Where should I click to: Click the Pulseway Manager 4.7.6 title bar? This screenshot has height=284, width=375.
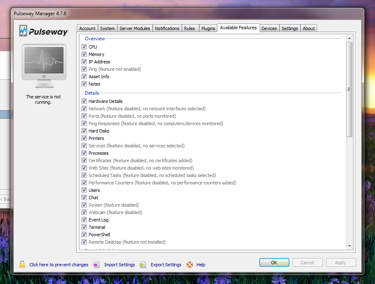coord(187,14)
